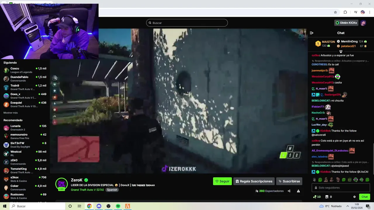374x210 pixels.
Task: Report the stream using warning triangle
Action: click(298, 191)
